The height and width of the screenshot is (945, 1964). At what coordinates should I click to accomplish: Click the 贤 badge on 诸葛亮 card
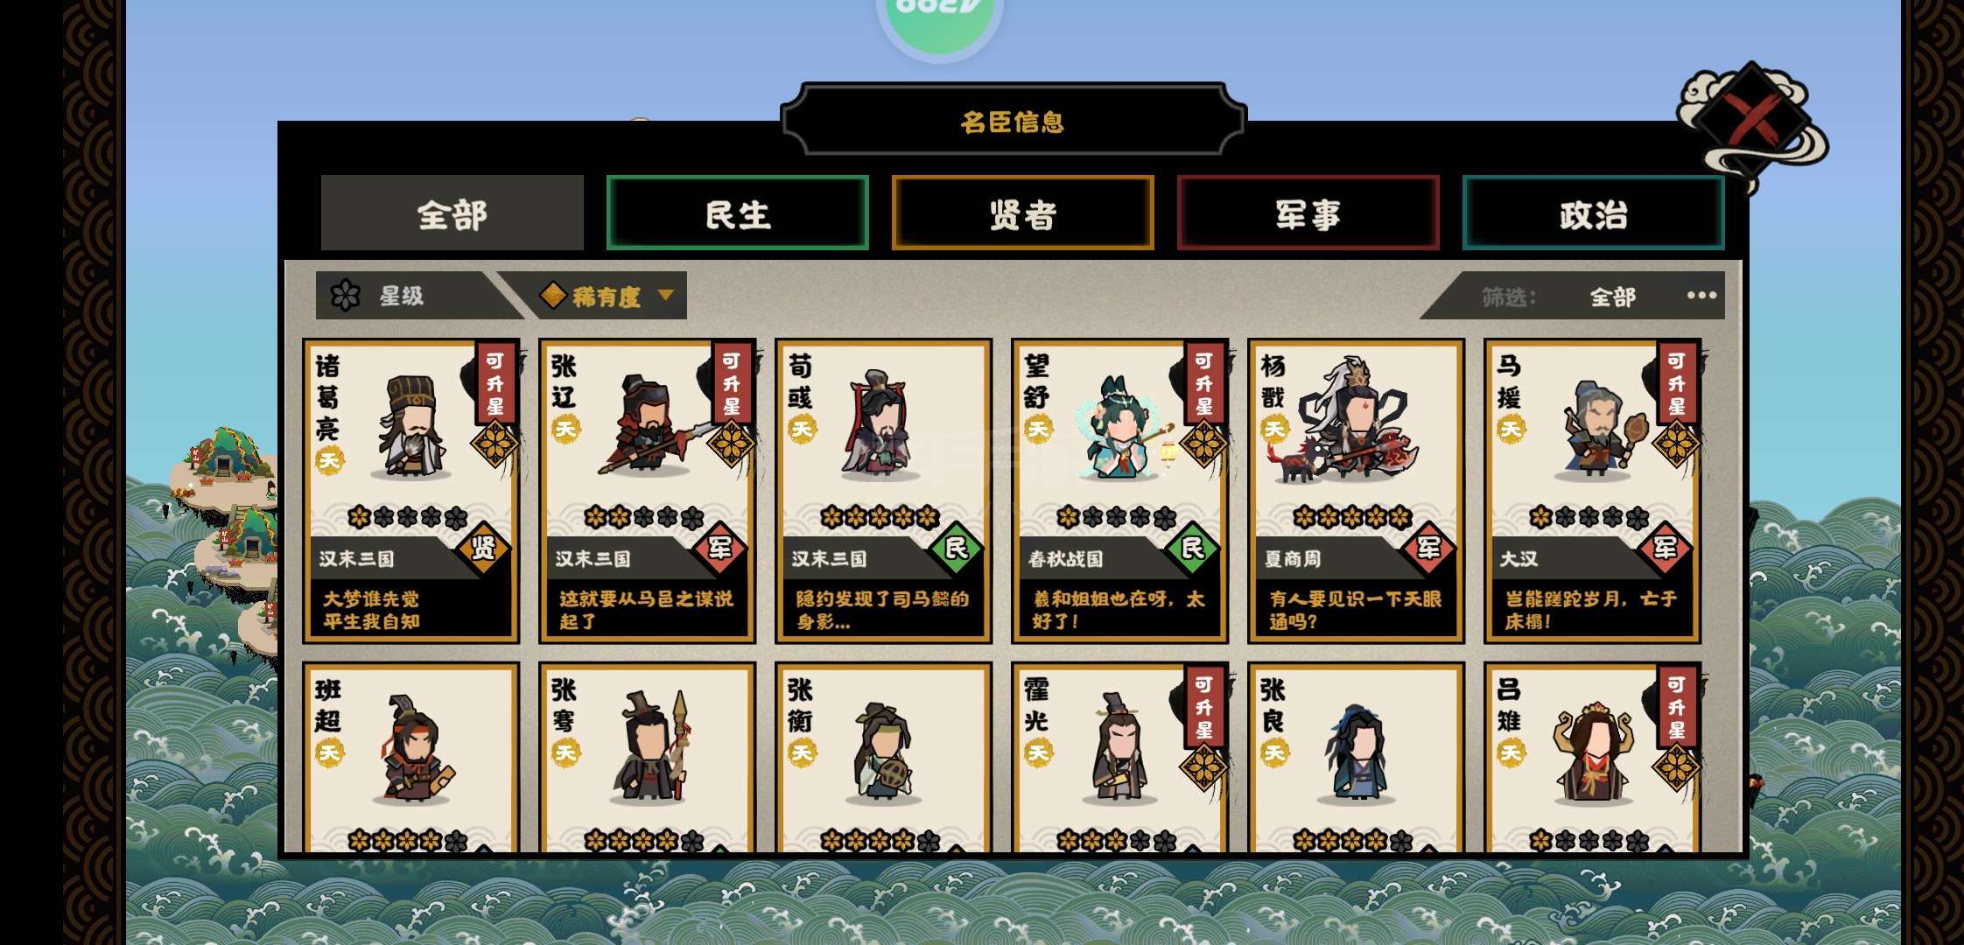pos(484,549)
